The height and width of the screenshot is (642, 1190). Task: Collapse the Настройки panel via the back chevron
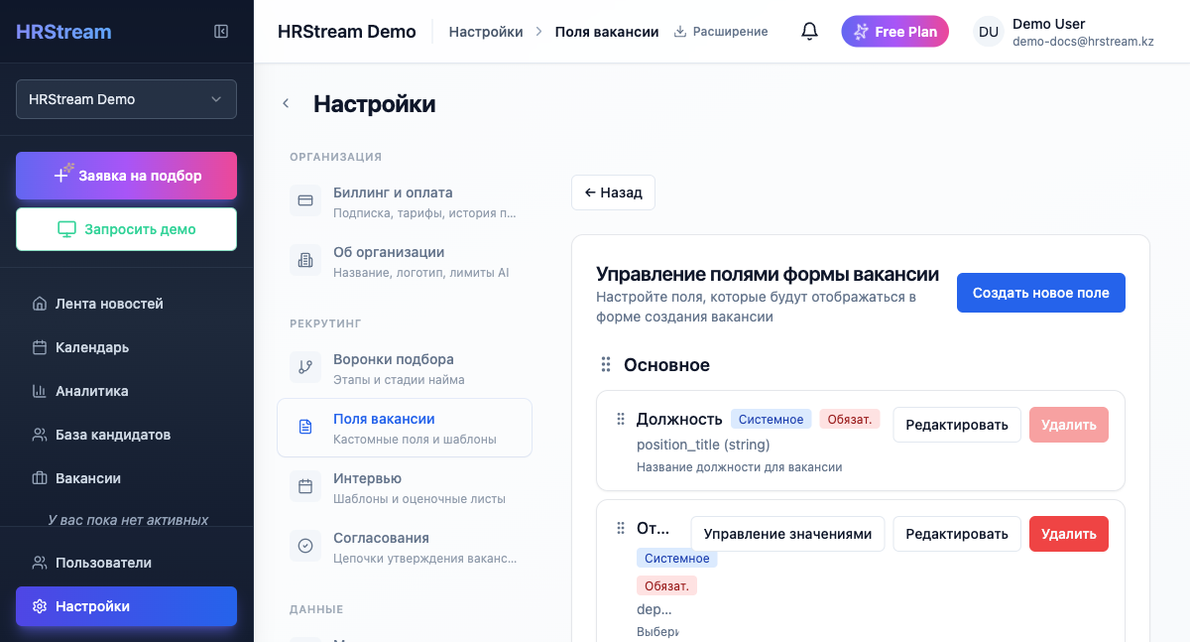[286, 102]
